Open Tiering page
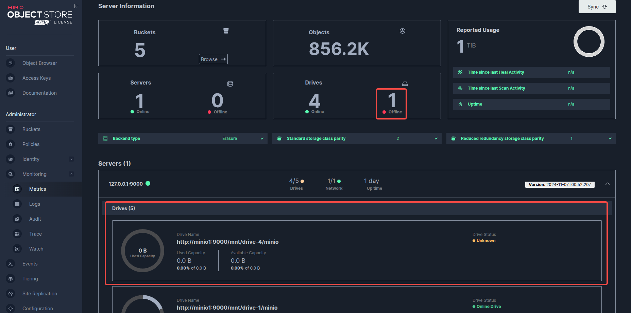This screenshot has height=313, width=631. point(30,279)
